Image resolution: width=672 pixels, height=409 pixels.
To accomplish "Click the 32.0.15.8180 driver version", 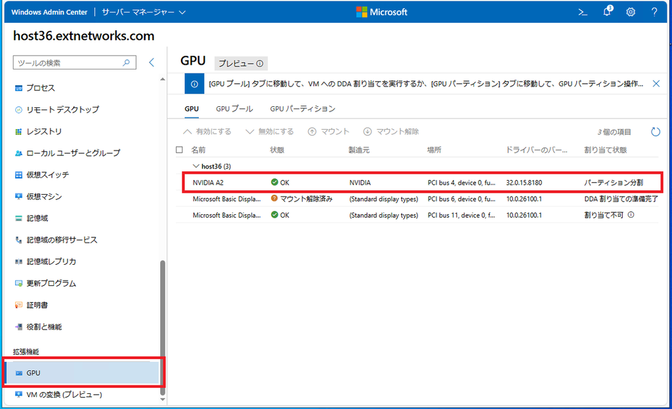I will click(524, 183).
